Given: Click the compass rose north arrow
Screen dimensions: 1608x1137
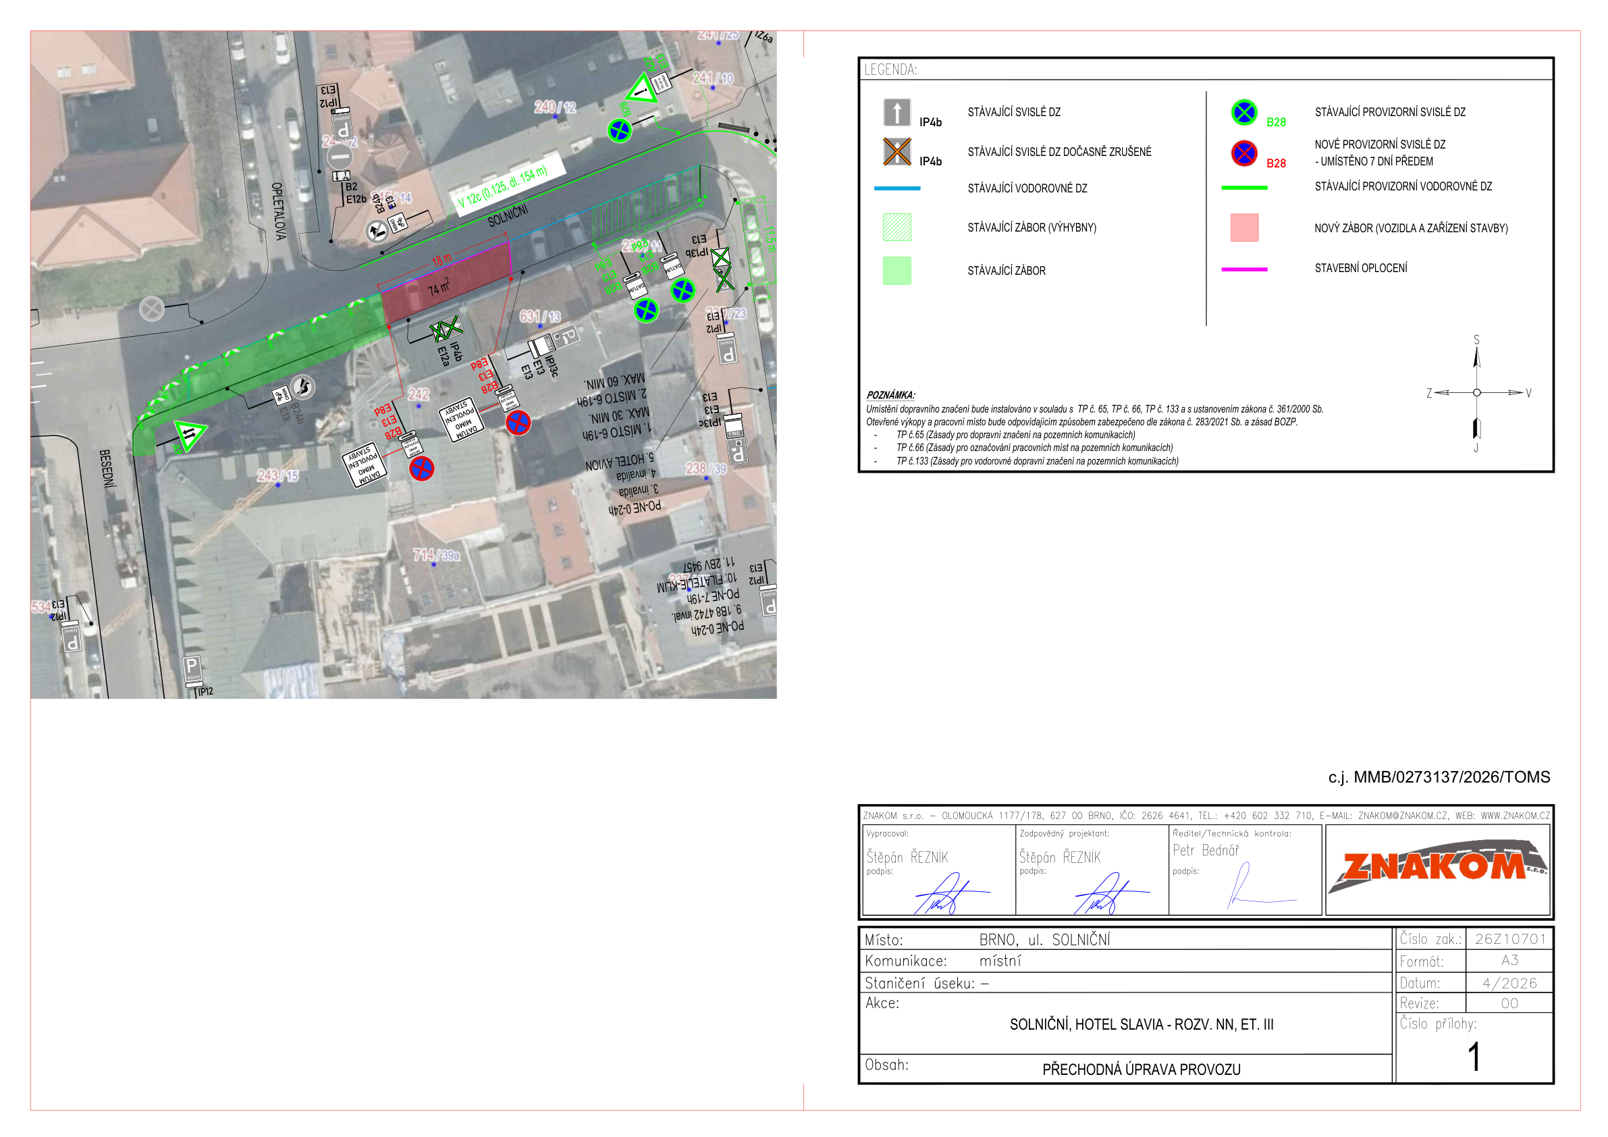Looking at the screenshot, I should [x=1476, y=356].
